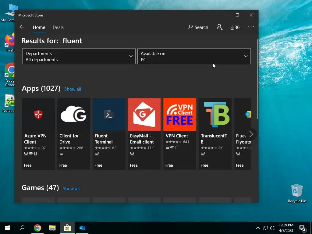Switch to the Home tab
Viewport: 312px width, 234px height.
[x=39, y=27]
